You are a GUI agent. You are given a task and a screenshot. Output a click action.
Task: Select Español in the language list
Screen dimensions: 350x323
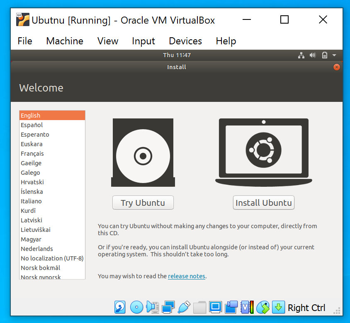[52, 125]
